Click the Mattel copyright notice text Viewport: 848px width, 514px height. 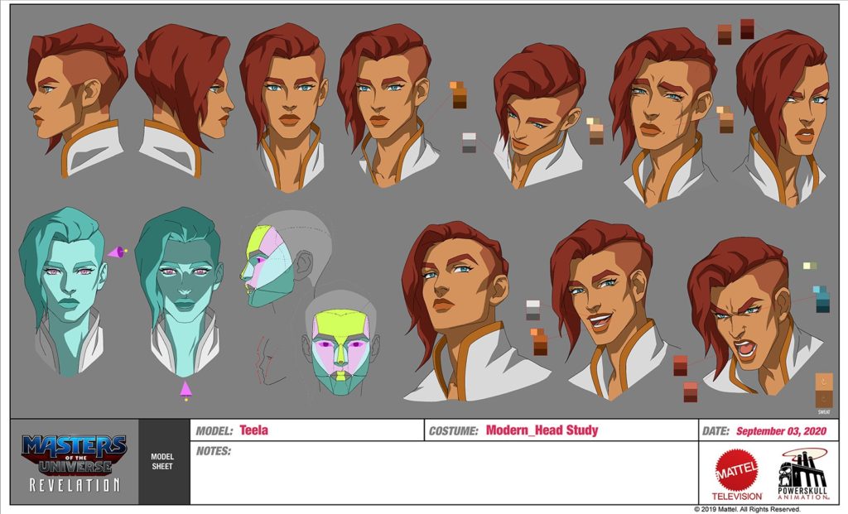point(758,509)
